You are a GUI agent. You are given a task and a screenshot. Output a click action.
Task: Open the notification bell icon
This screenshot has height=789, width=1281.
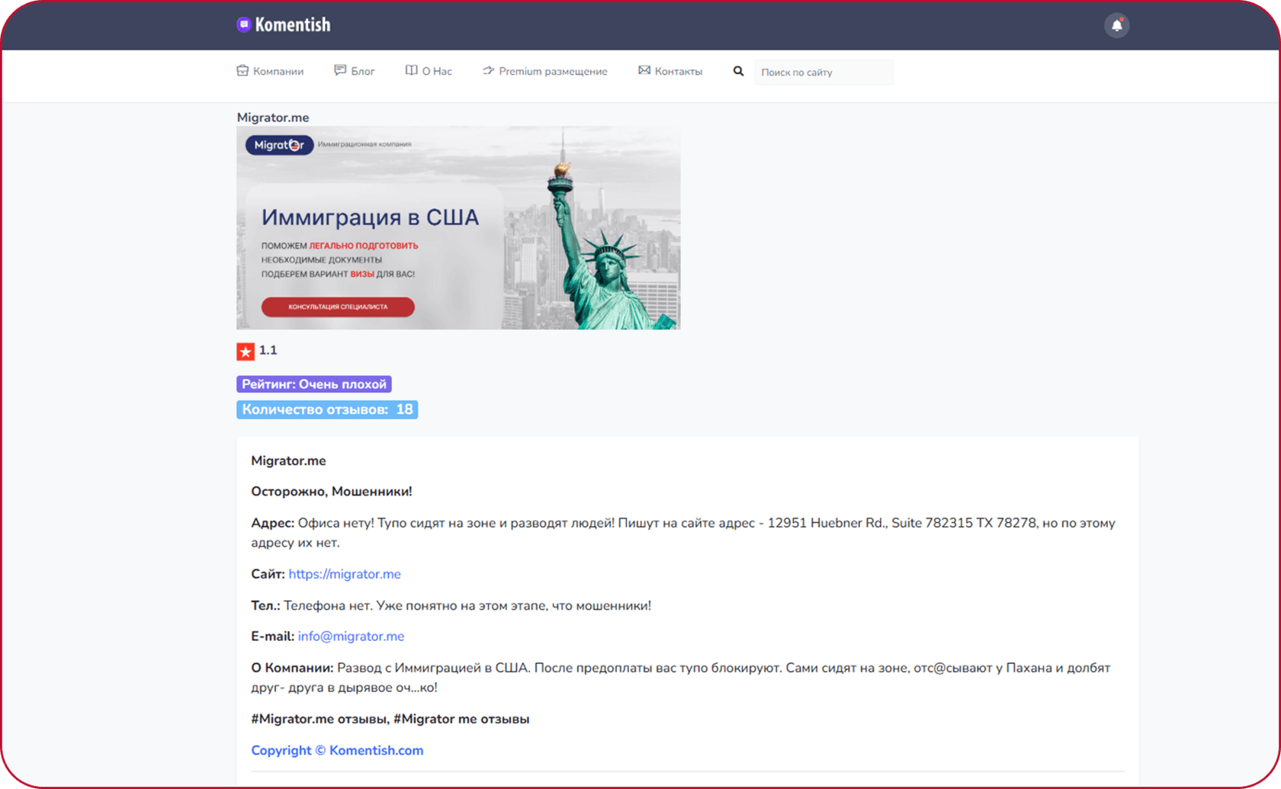pos(1116,25)
